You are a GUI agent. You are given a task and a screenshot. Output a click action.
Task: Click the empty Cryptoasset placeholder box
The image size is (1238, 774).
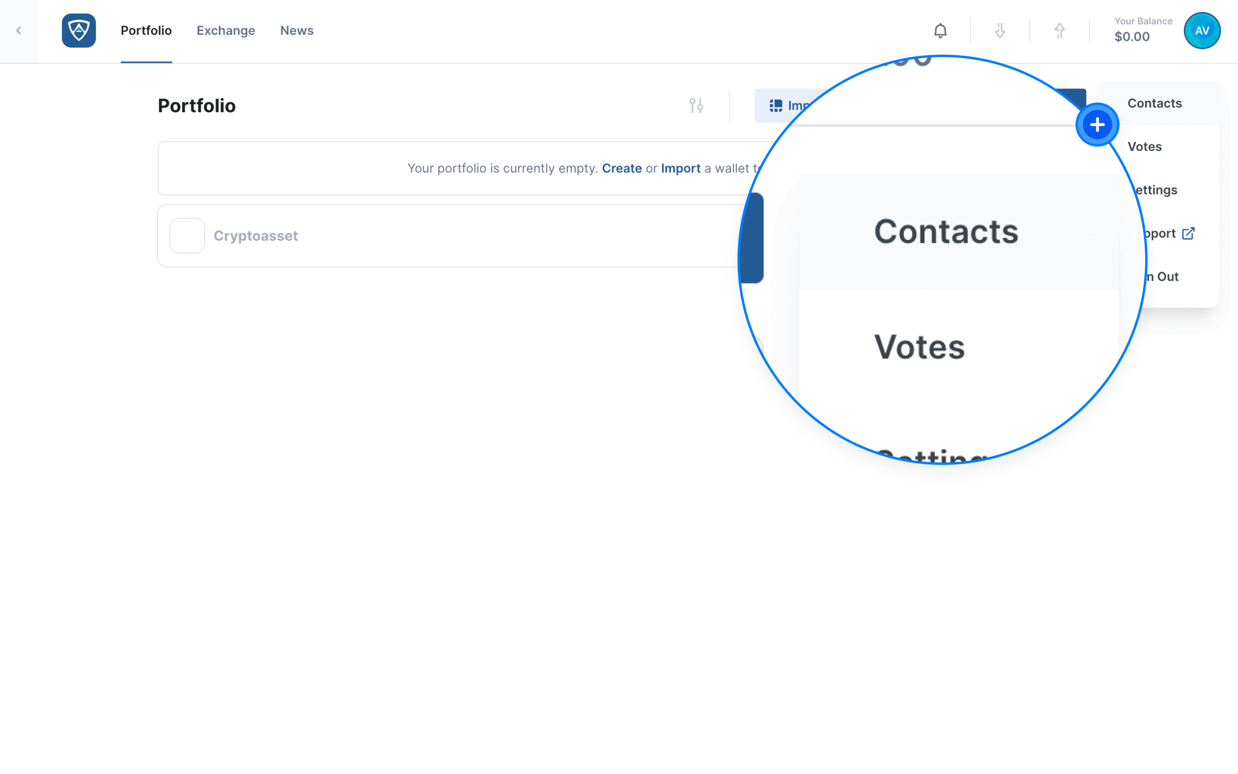[187, 236]
